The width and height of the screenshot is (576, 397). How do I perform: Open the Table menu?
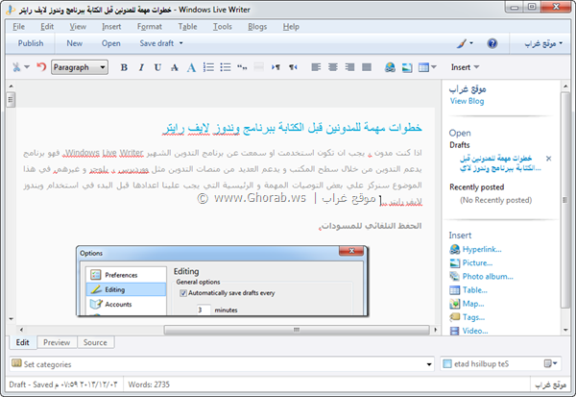187,27
